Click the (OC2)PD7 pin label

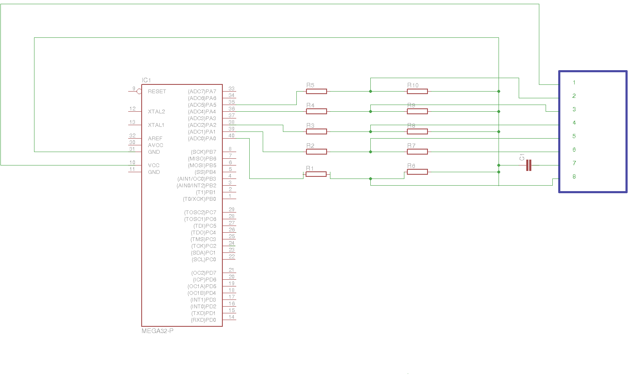coord(204,273)
